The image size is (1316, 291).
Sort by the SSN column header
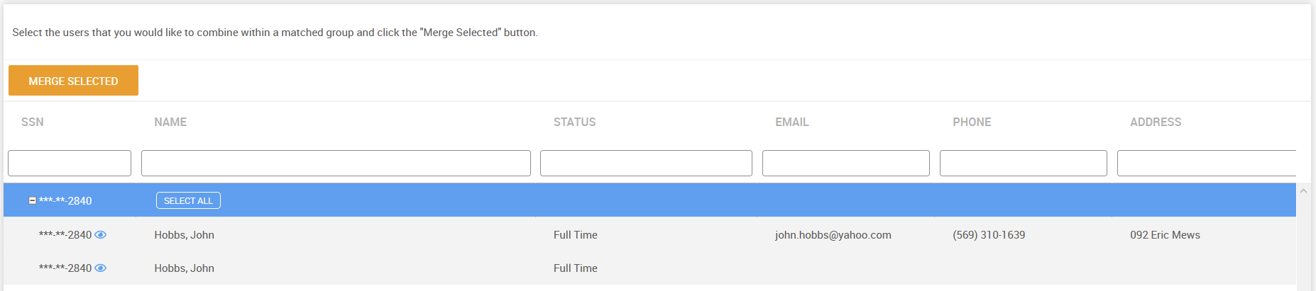(33, 122)
